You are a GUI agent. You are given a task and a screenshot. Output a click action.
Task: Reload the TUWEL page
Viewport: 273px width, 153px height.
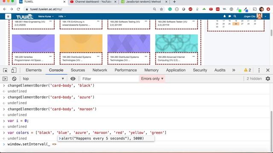coord(18,9)
